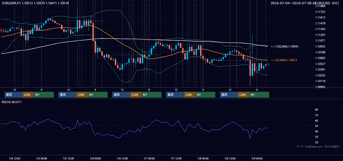Click the last LDN session block
Viewport: 343px width, 161px height.
(243, 95)
